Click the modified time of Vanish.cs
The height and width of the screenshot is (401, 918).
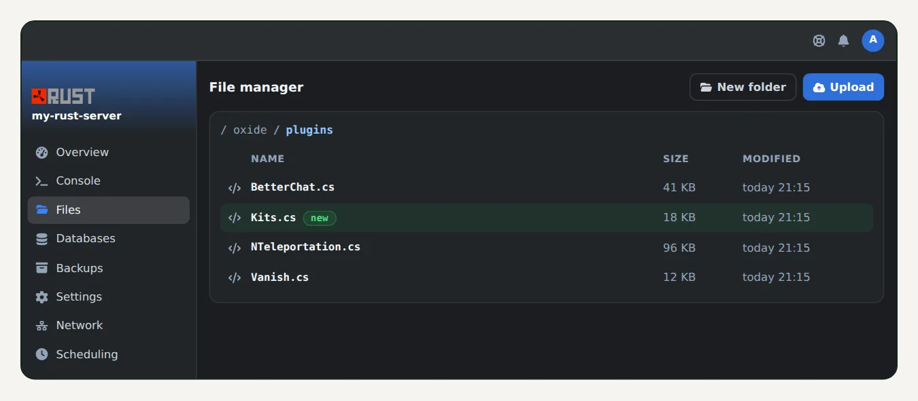[776, 277]
